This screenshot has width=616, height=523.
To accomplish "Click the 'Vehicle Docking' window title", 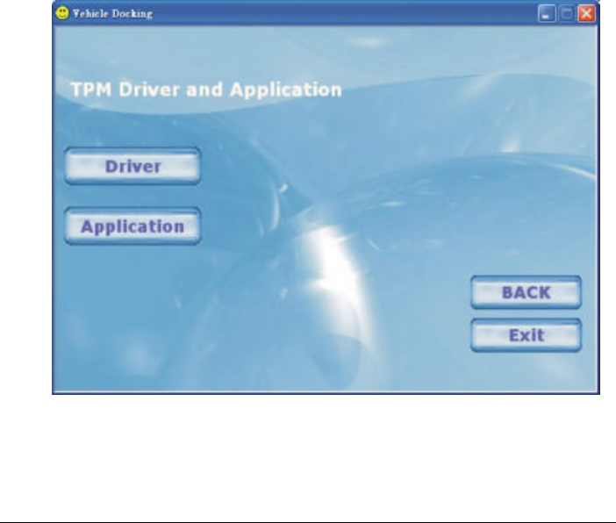I will [112, 14].
